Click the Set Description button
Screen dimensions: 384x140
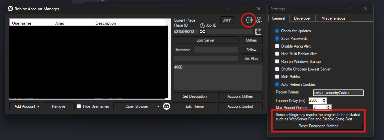(x=195, y=96)
